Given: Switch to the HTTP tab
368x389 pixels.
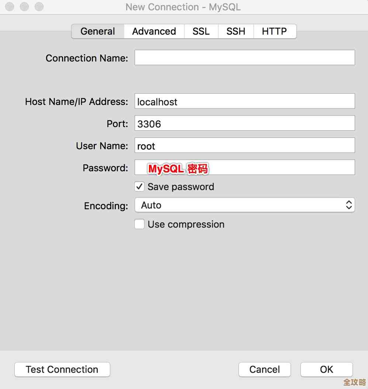Looking at the screenshot, I should [x=274, y=31].
